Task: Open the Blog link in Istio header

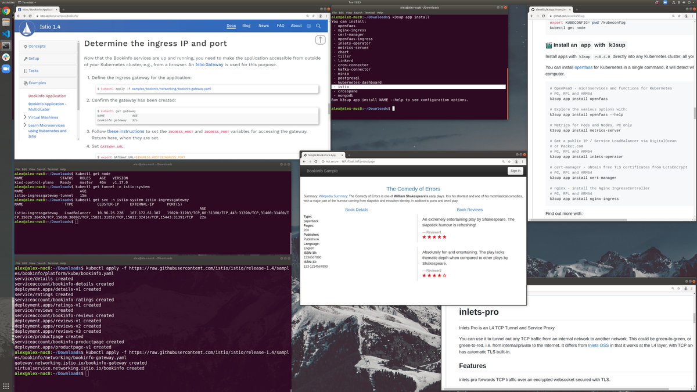Action: [246, 26]
